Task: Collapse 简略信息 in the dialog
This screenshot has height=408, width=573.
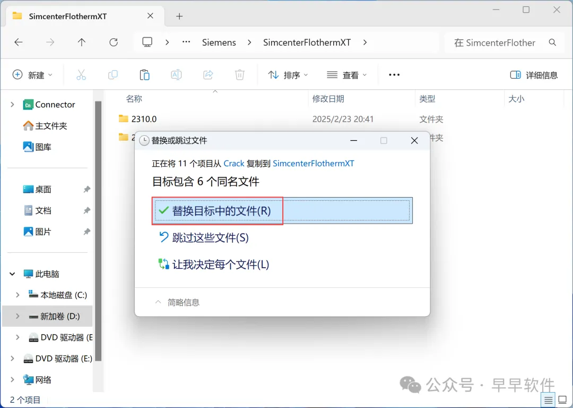Action: tap(178, 302)
